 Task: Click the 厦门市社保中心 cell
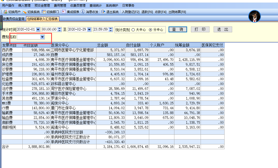coord(73,108)
